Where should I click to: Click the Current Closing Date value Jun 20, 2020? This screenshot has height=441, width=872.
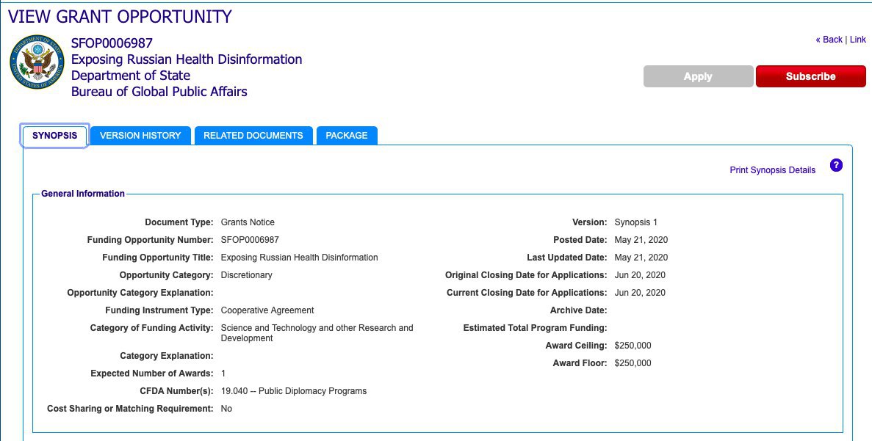640,293
